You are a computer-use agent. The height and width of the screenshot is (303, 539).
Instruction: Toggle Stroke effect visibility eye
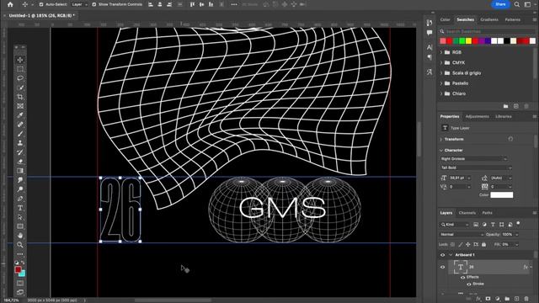pyautogui.click(x=468, y=284)
